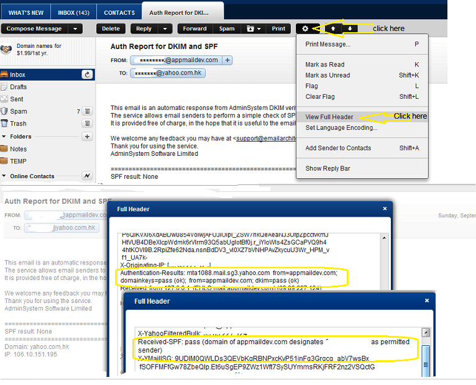Viewport: 476px width, 385px height.
Task: Click the Print button
Action: (278, 29)
